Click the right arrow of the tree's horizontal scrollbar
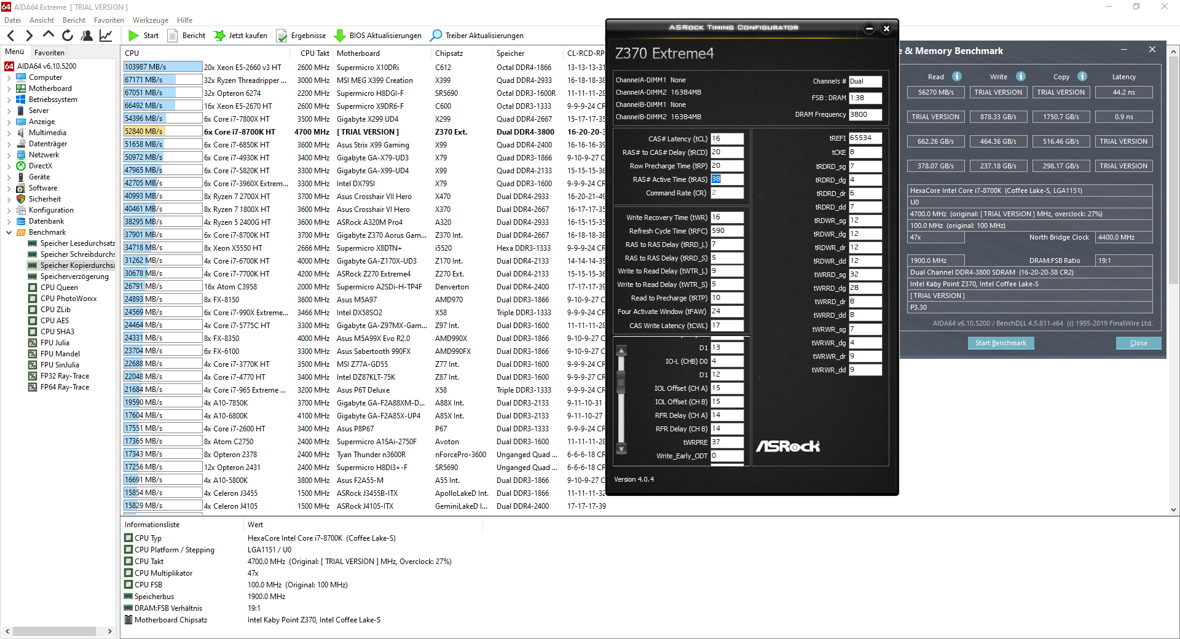The image size is (1180, 639). click(x=109, y=631)
